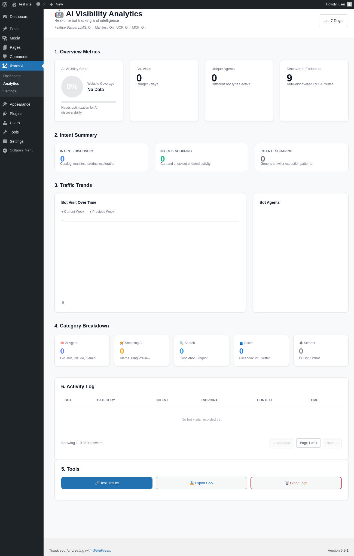Click the Test llms.txt button
Viewport: 354px width, 556px height.
(107, 483)
